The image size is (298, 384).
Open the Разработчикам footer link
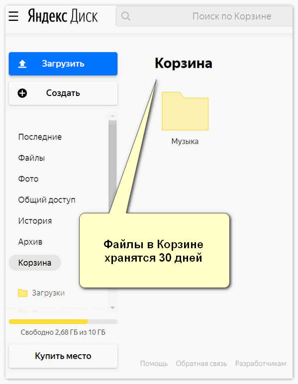(261, 364)
